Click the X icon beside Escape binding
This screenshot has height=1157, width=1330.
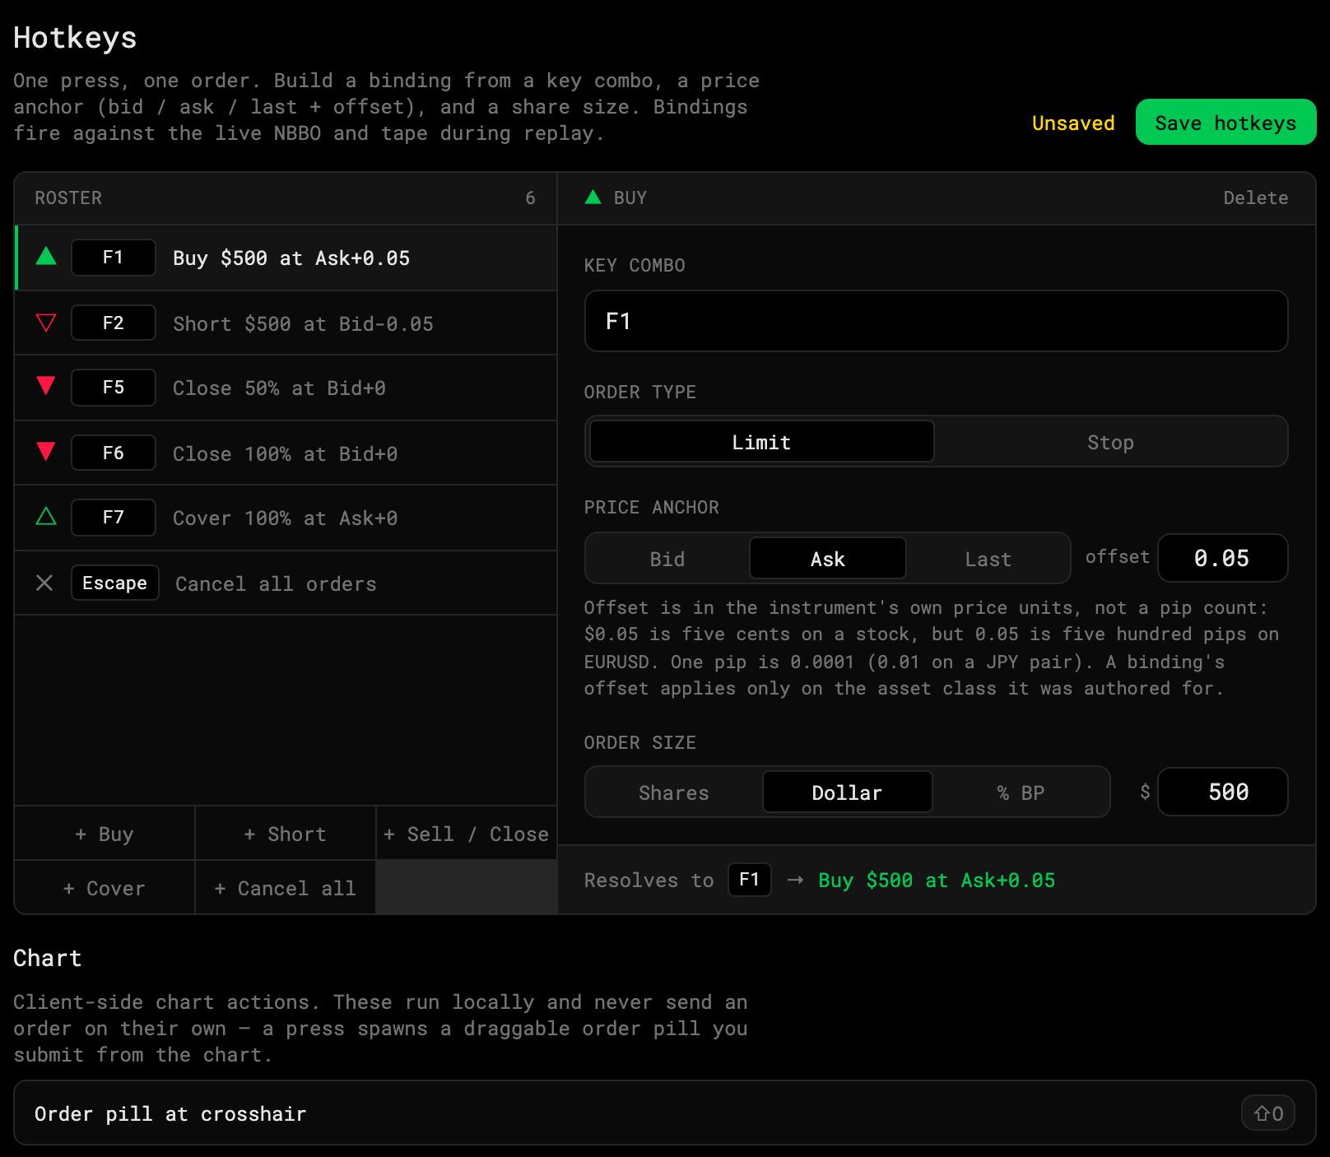tap(44, 583)
